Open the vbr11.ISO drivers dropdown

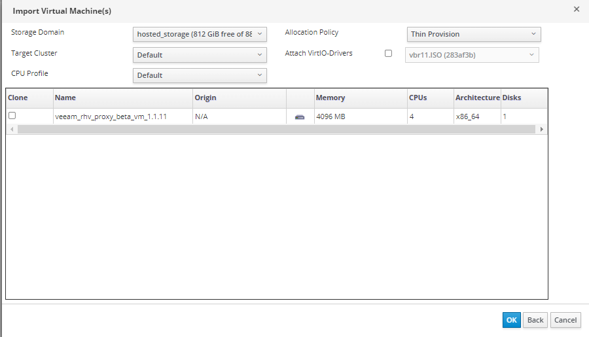pyautogui.click(x=471, y=55)
